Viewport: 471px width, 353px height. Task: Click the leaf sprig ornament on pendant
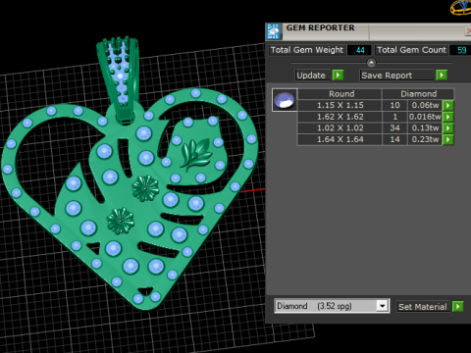tap(195, 154)
